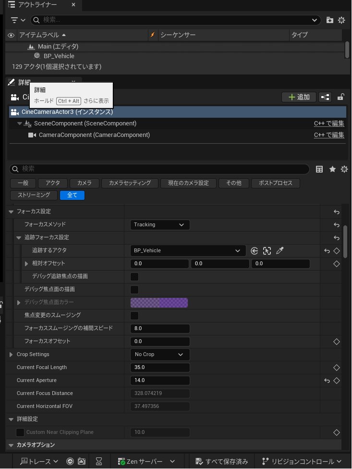Add keyframe for Actor to Track
This screenshot has height=469, width=352.
coord(337,251)
